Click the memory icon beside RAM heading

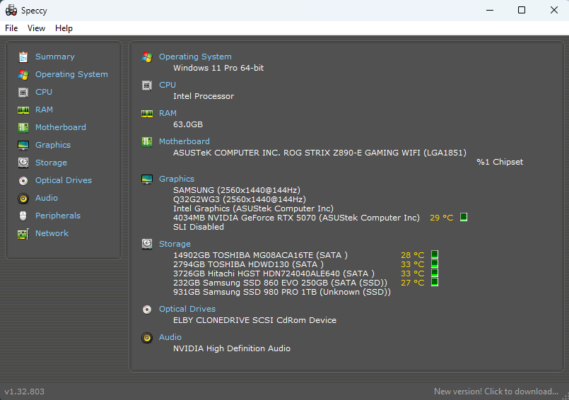point(147,114)
